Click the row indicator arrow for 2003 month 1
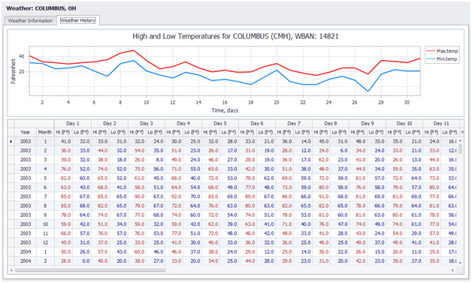 pos(11,141)
